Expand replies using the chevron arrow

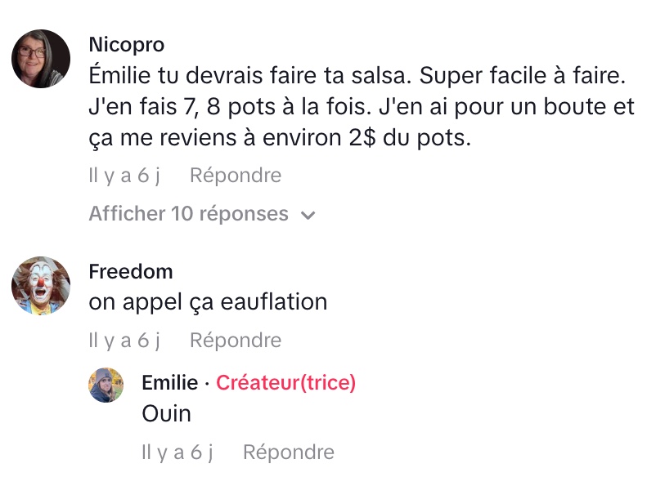(x=308, y=215)
